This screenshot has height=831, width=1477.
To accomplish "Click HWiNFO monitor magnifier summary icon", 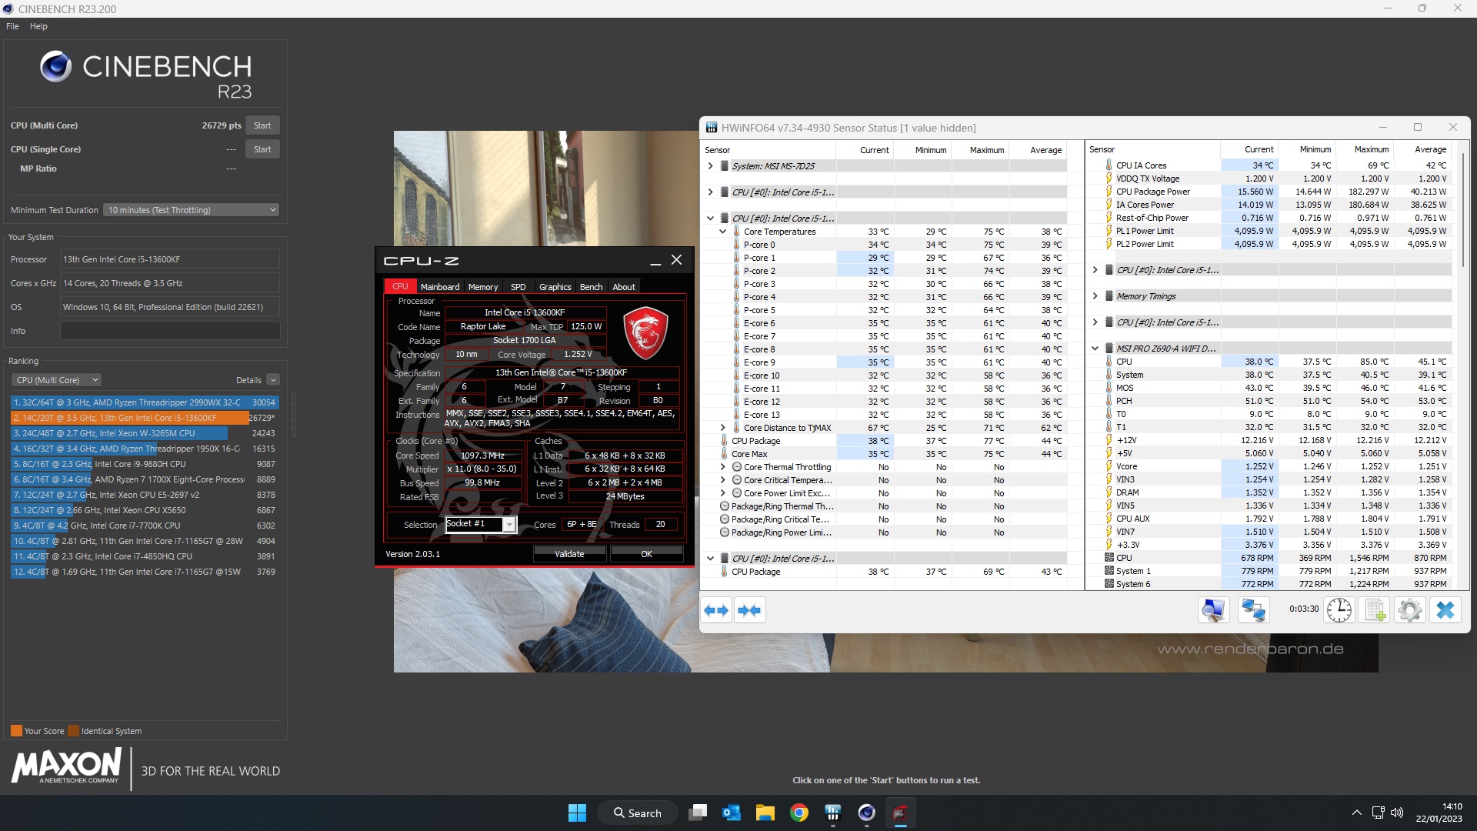I will click(x=1213, y=610).
